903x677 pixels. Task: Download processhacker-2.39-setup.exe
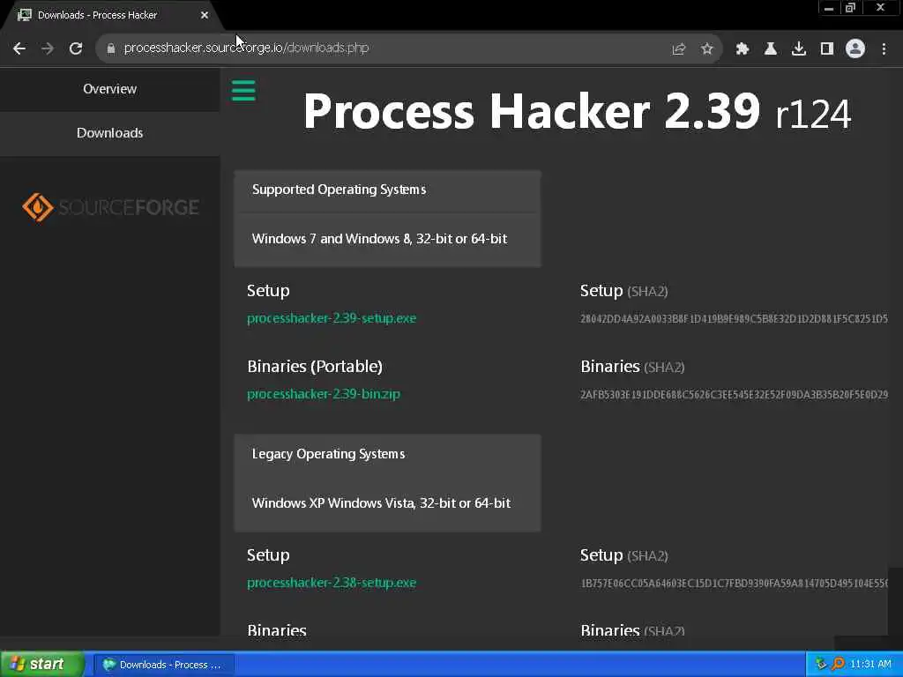(x=332, y=318)
